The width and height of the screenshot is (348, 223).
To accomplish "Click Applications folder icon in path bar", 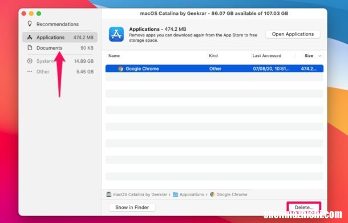I will pos(175,194).
